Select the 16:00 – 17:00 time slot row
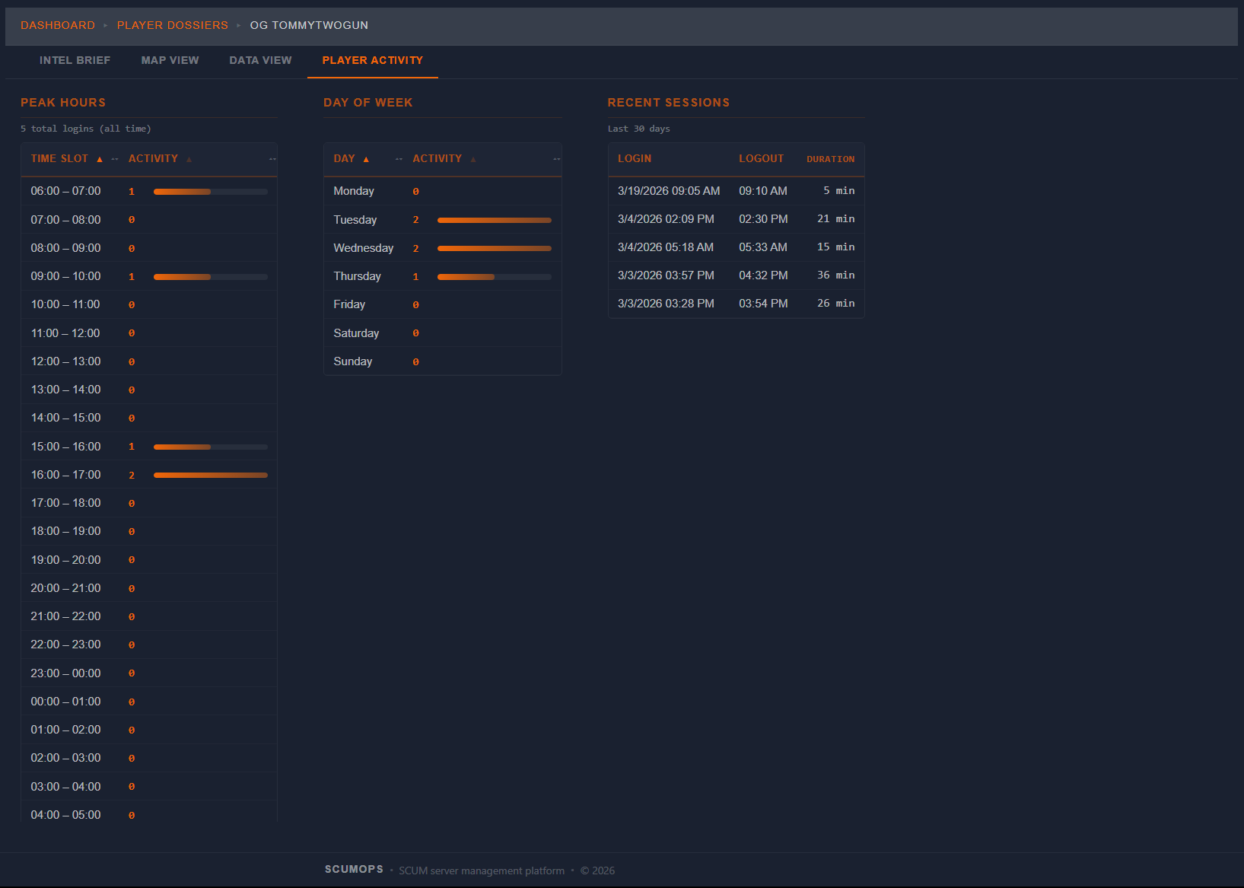This screenshot has width=1244, height=888. [149, 475]
